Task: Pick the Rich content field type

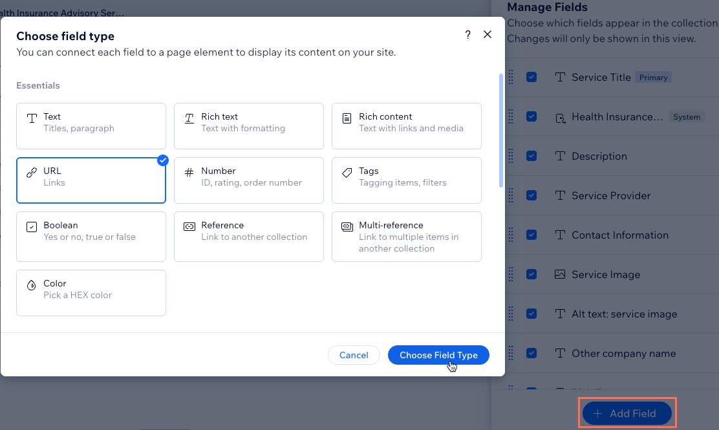Action: [406, 126]
